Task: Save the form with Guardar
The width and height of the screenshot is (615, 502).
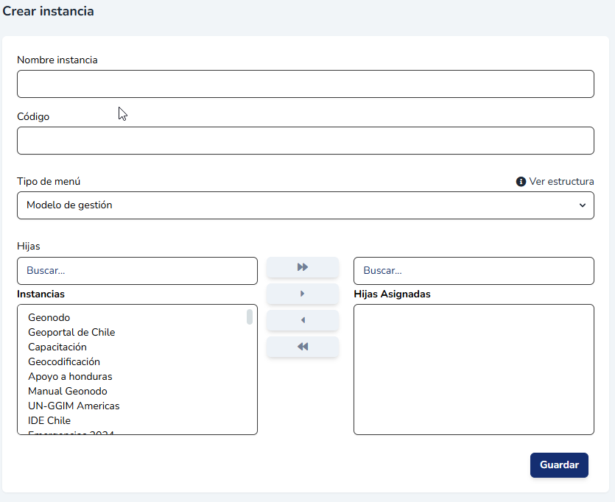Action: 559,464
